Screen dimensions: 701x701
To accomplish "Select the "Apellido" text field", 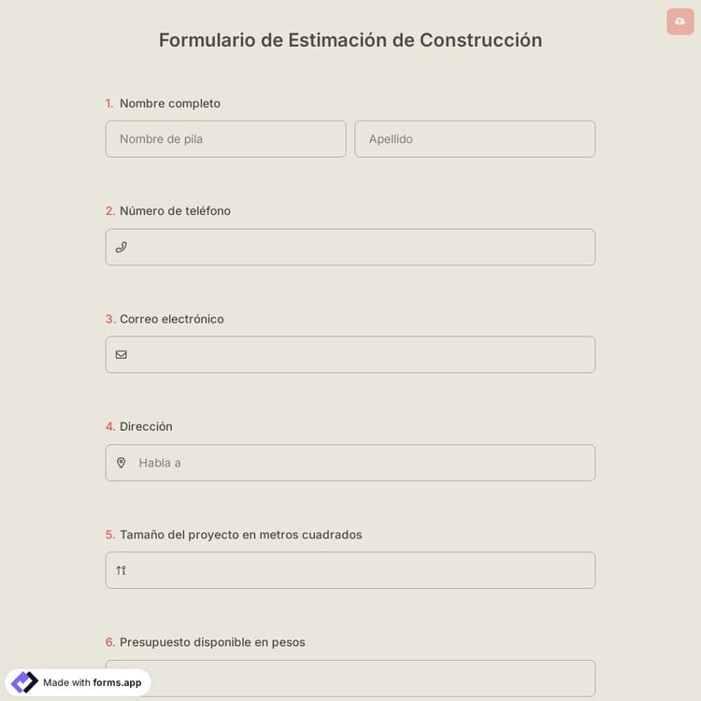I will [474, 139].
